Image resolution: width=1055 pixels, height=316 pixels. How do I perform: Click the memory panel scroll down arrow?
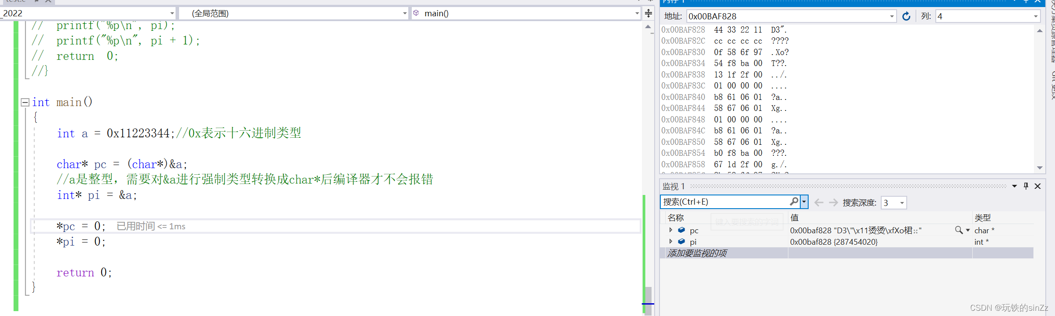[x=1040, y=168]
